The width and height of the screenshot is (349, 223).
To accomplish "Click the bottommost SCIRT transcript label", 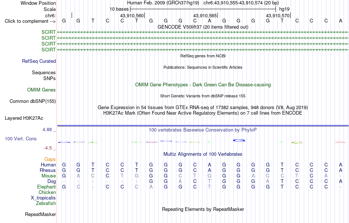I will point(48,50).
